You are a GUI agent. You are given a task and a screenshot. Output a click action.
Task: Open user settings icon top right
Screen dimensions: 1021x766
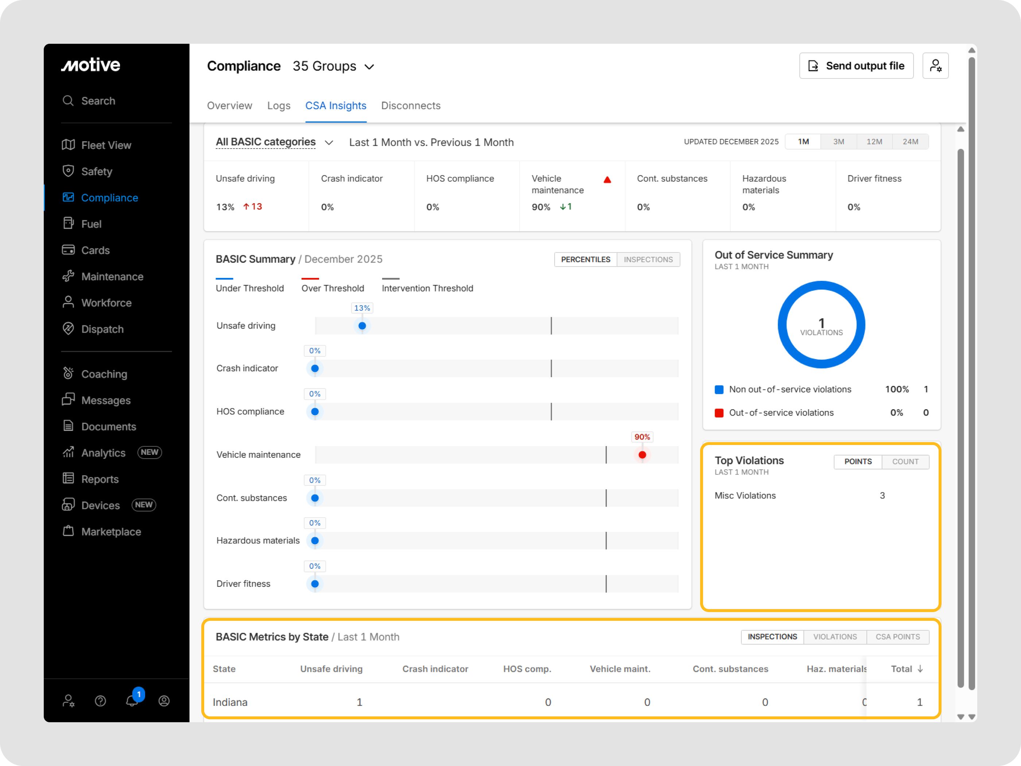click(935, 66)
